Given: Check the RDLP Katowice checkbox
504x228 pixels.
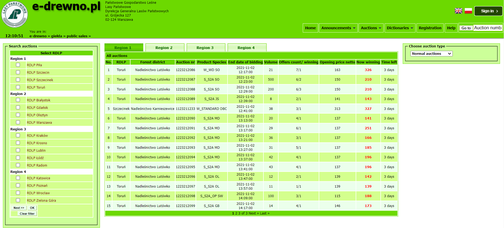Looking at the screenshot, I should point(18,178).
